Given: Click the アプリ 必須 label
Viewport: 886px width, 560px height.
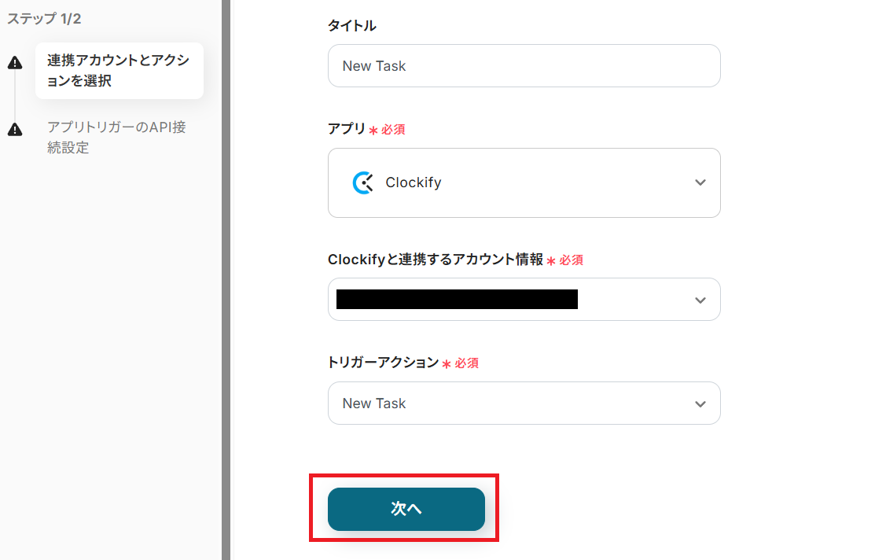Looking at the screenshot, I should tap(366, 129).
